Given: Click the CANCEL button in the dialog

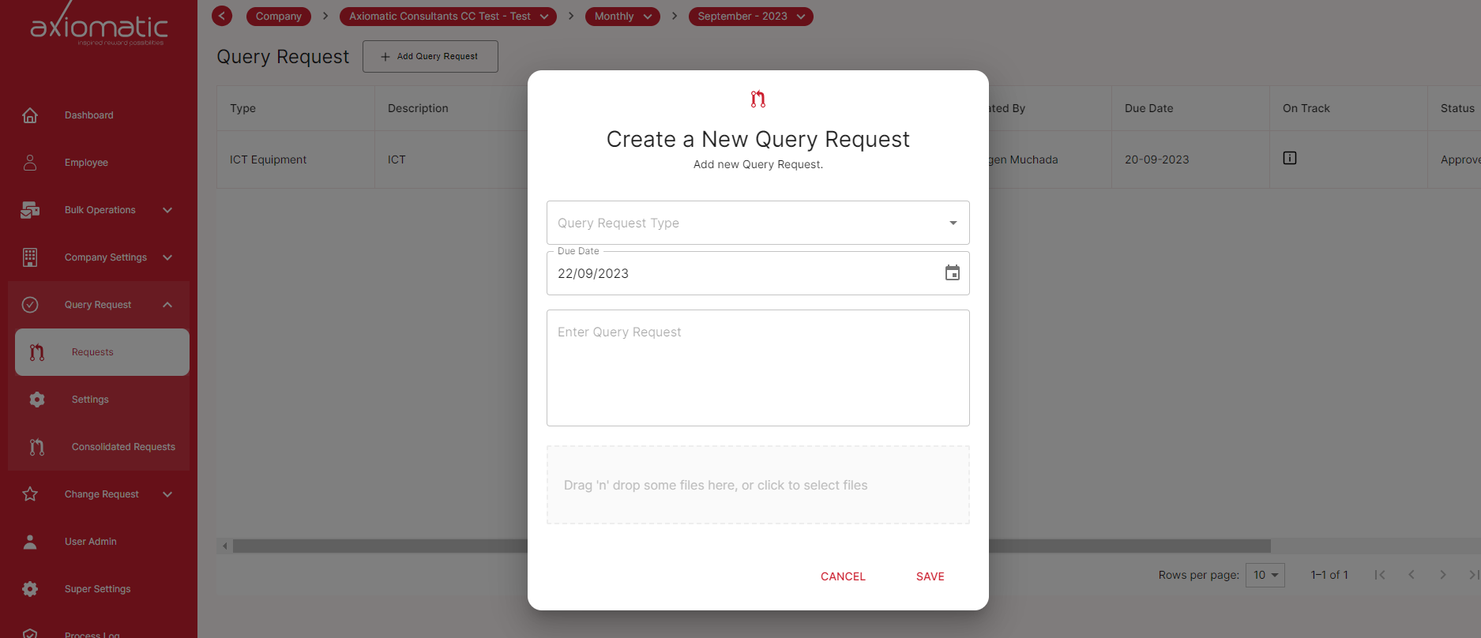Looking at the screenshot, I should pyautogui.click(x=843, y=576).
